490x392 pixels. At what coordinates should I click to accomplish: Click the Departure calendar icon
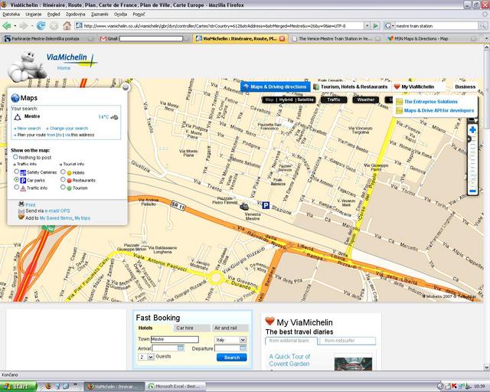[x=243, y=348]
